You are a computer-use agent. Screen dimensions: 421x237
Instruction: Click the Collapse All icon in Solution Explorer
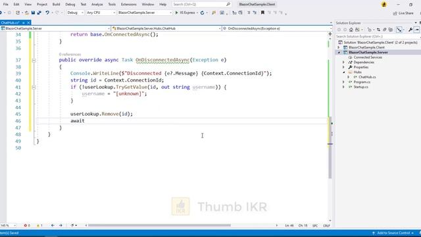pyautogui.click(x=384, y=30)
